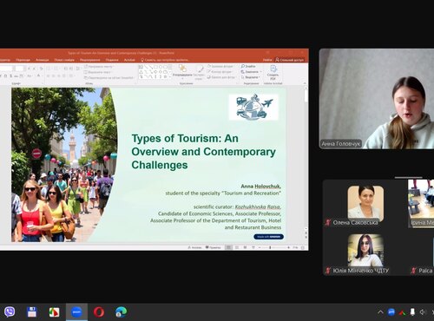Launch the Opera browser from the taskbar
The width and height of the screenshot is (434, 321).
coord(99,312)
